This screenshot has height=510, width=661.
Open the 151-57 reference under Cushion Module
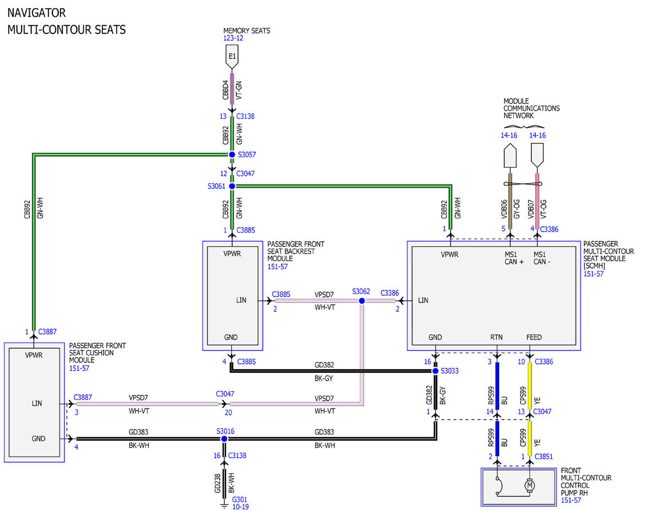79,368
